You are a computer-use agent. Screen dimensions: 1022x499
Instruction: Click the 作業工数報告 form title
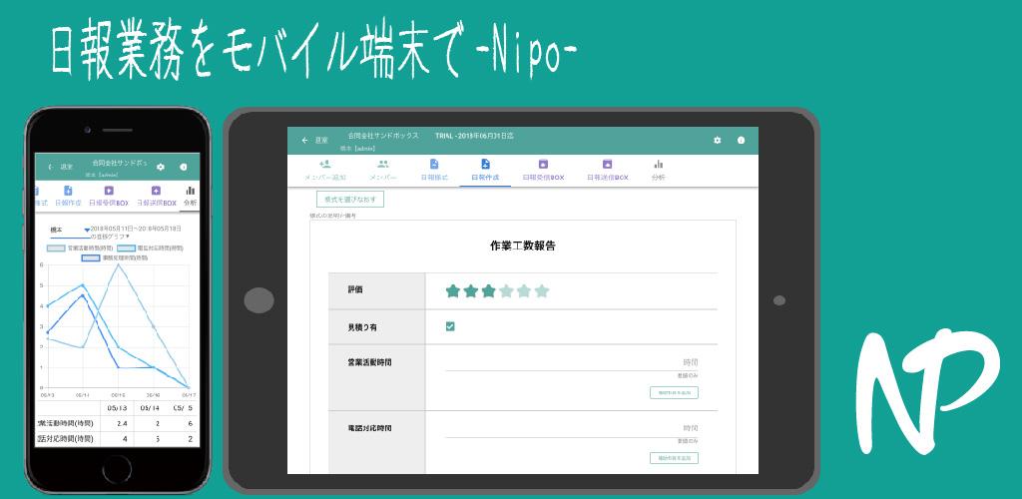coord(523,247)
